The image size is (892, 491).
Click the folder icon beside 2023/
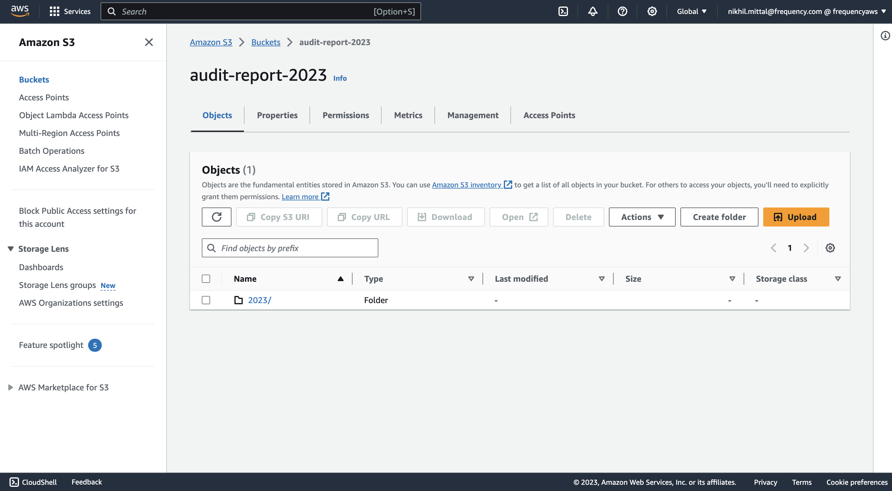[x=239, y=300]
